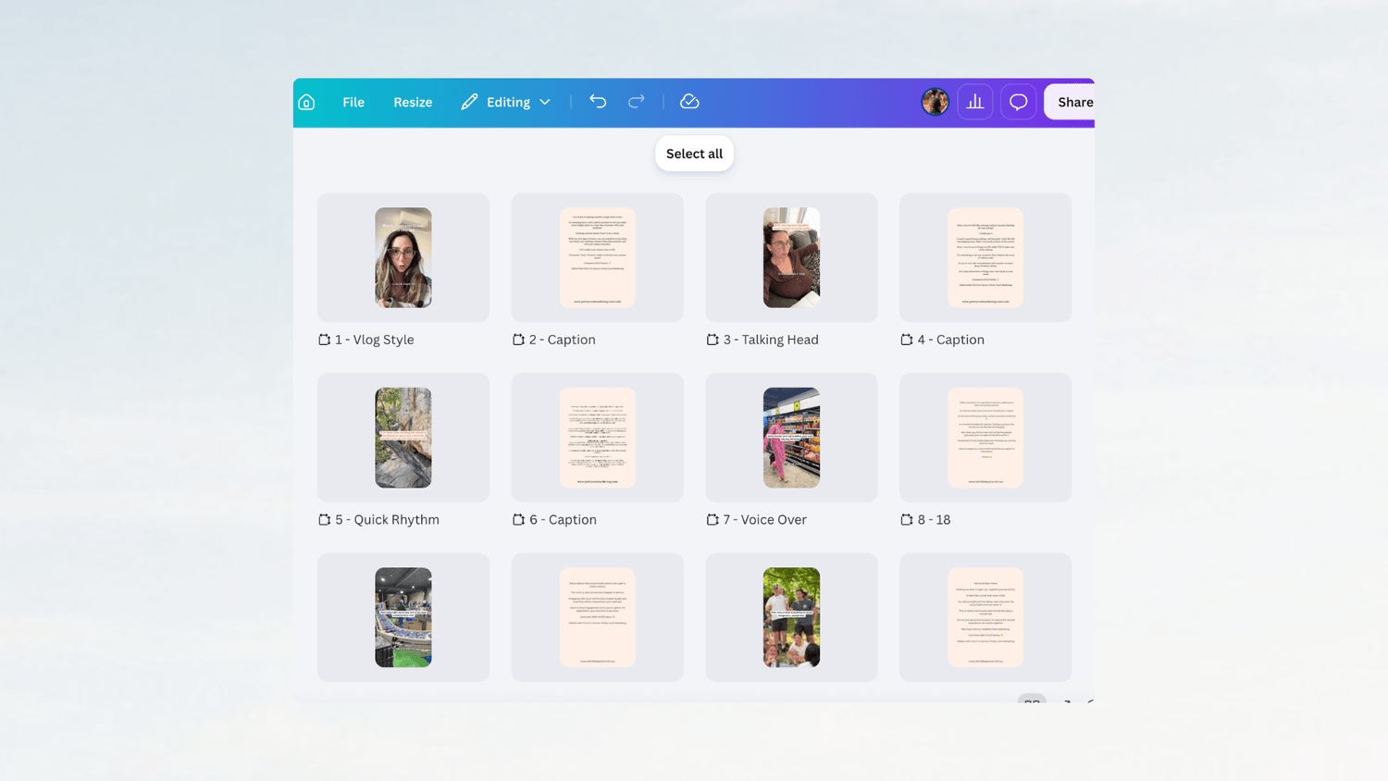The width and height of the screenshot is (1388, 781).
Task: Open the File menu
Action: pyautogui.click(x=353, y=102)
